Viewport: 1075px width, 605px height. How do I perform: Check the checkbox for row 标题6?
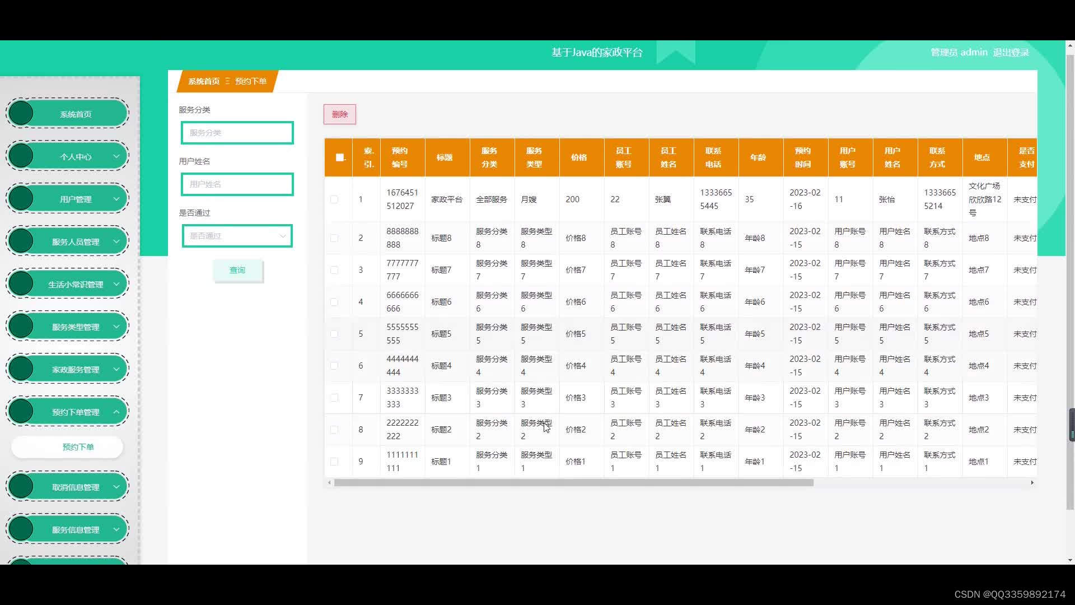334,302
